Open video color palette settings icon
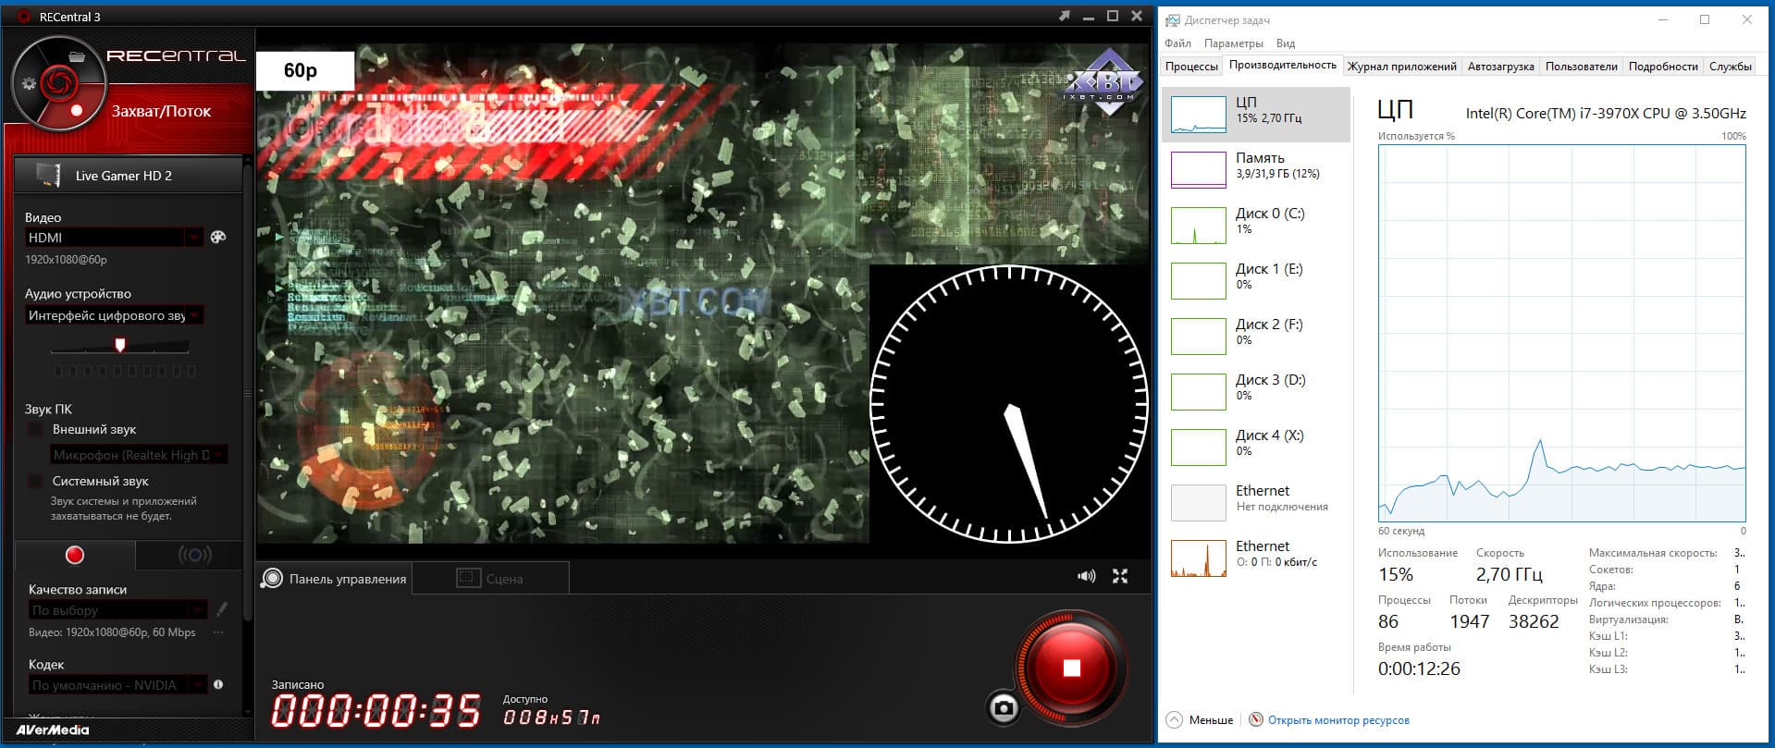Viewport: 1775px width, 748px height. pos(218,238)
